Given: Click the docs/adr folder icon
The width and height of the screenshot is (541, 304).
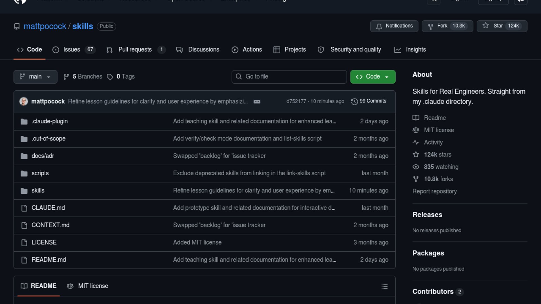Looking at the screenshot, I should (x=24, y=156).
